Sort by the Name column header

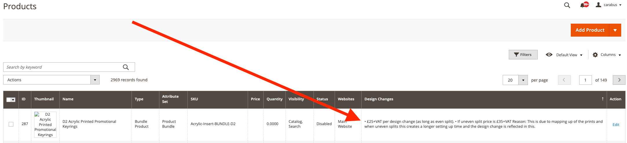coord(68,99)
